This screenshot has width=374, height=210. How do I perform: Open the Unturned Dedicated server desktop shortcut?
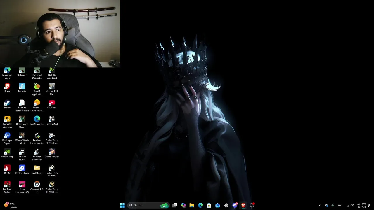(x=37, y=73)
